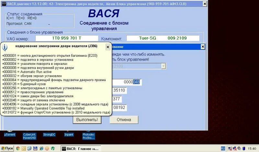259x152 pixels.
Task: Close the door electronics coding tooltip
Action: click(x=108, y=47)
